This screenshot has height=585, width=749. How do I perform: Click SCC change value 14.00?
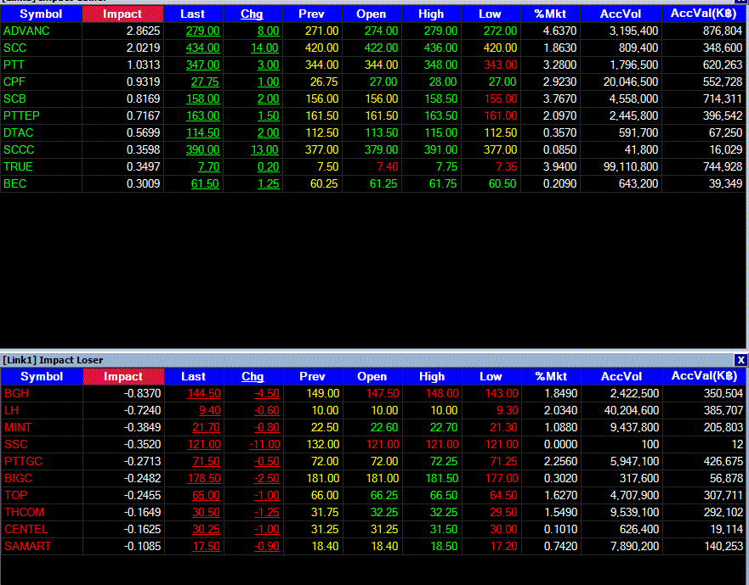(x=264, y=48)
